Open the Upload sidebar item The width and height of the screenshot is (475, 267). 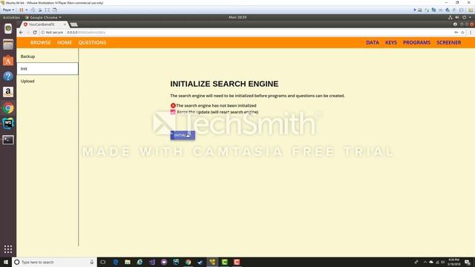point(47,81)
